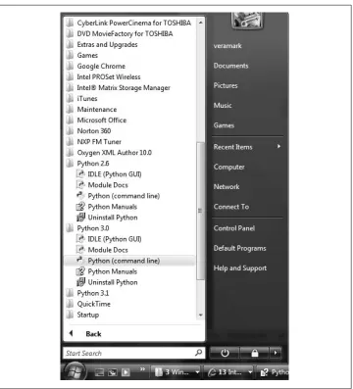
Task: Open shutdown options arrow menu
Action: [276, 353]
